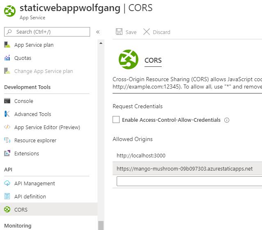Click the Quotas chart icon
The width and height of the screenshot is (262, 230).
pyautogui.click(x=7, y=58)
